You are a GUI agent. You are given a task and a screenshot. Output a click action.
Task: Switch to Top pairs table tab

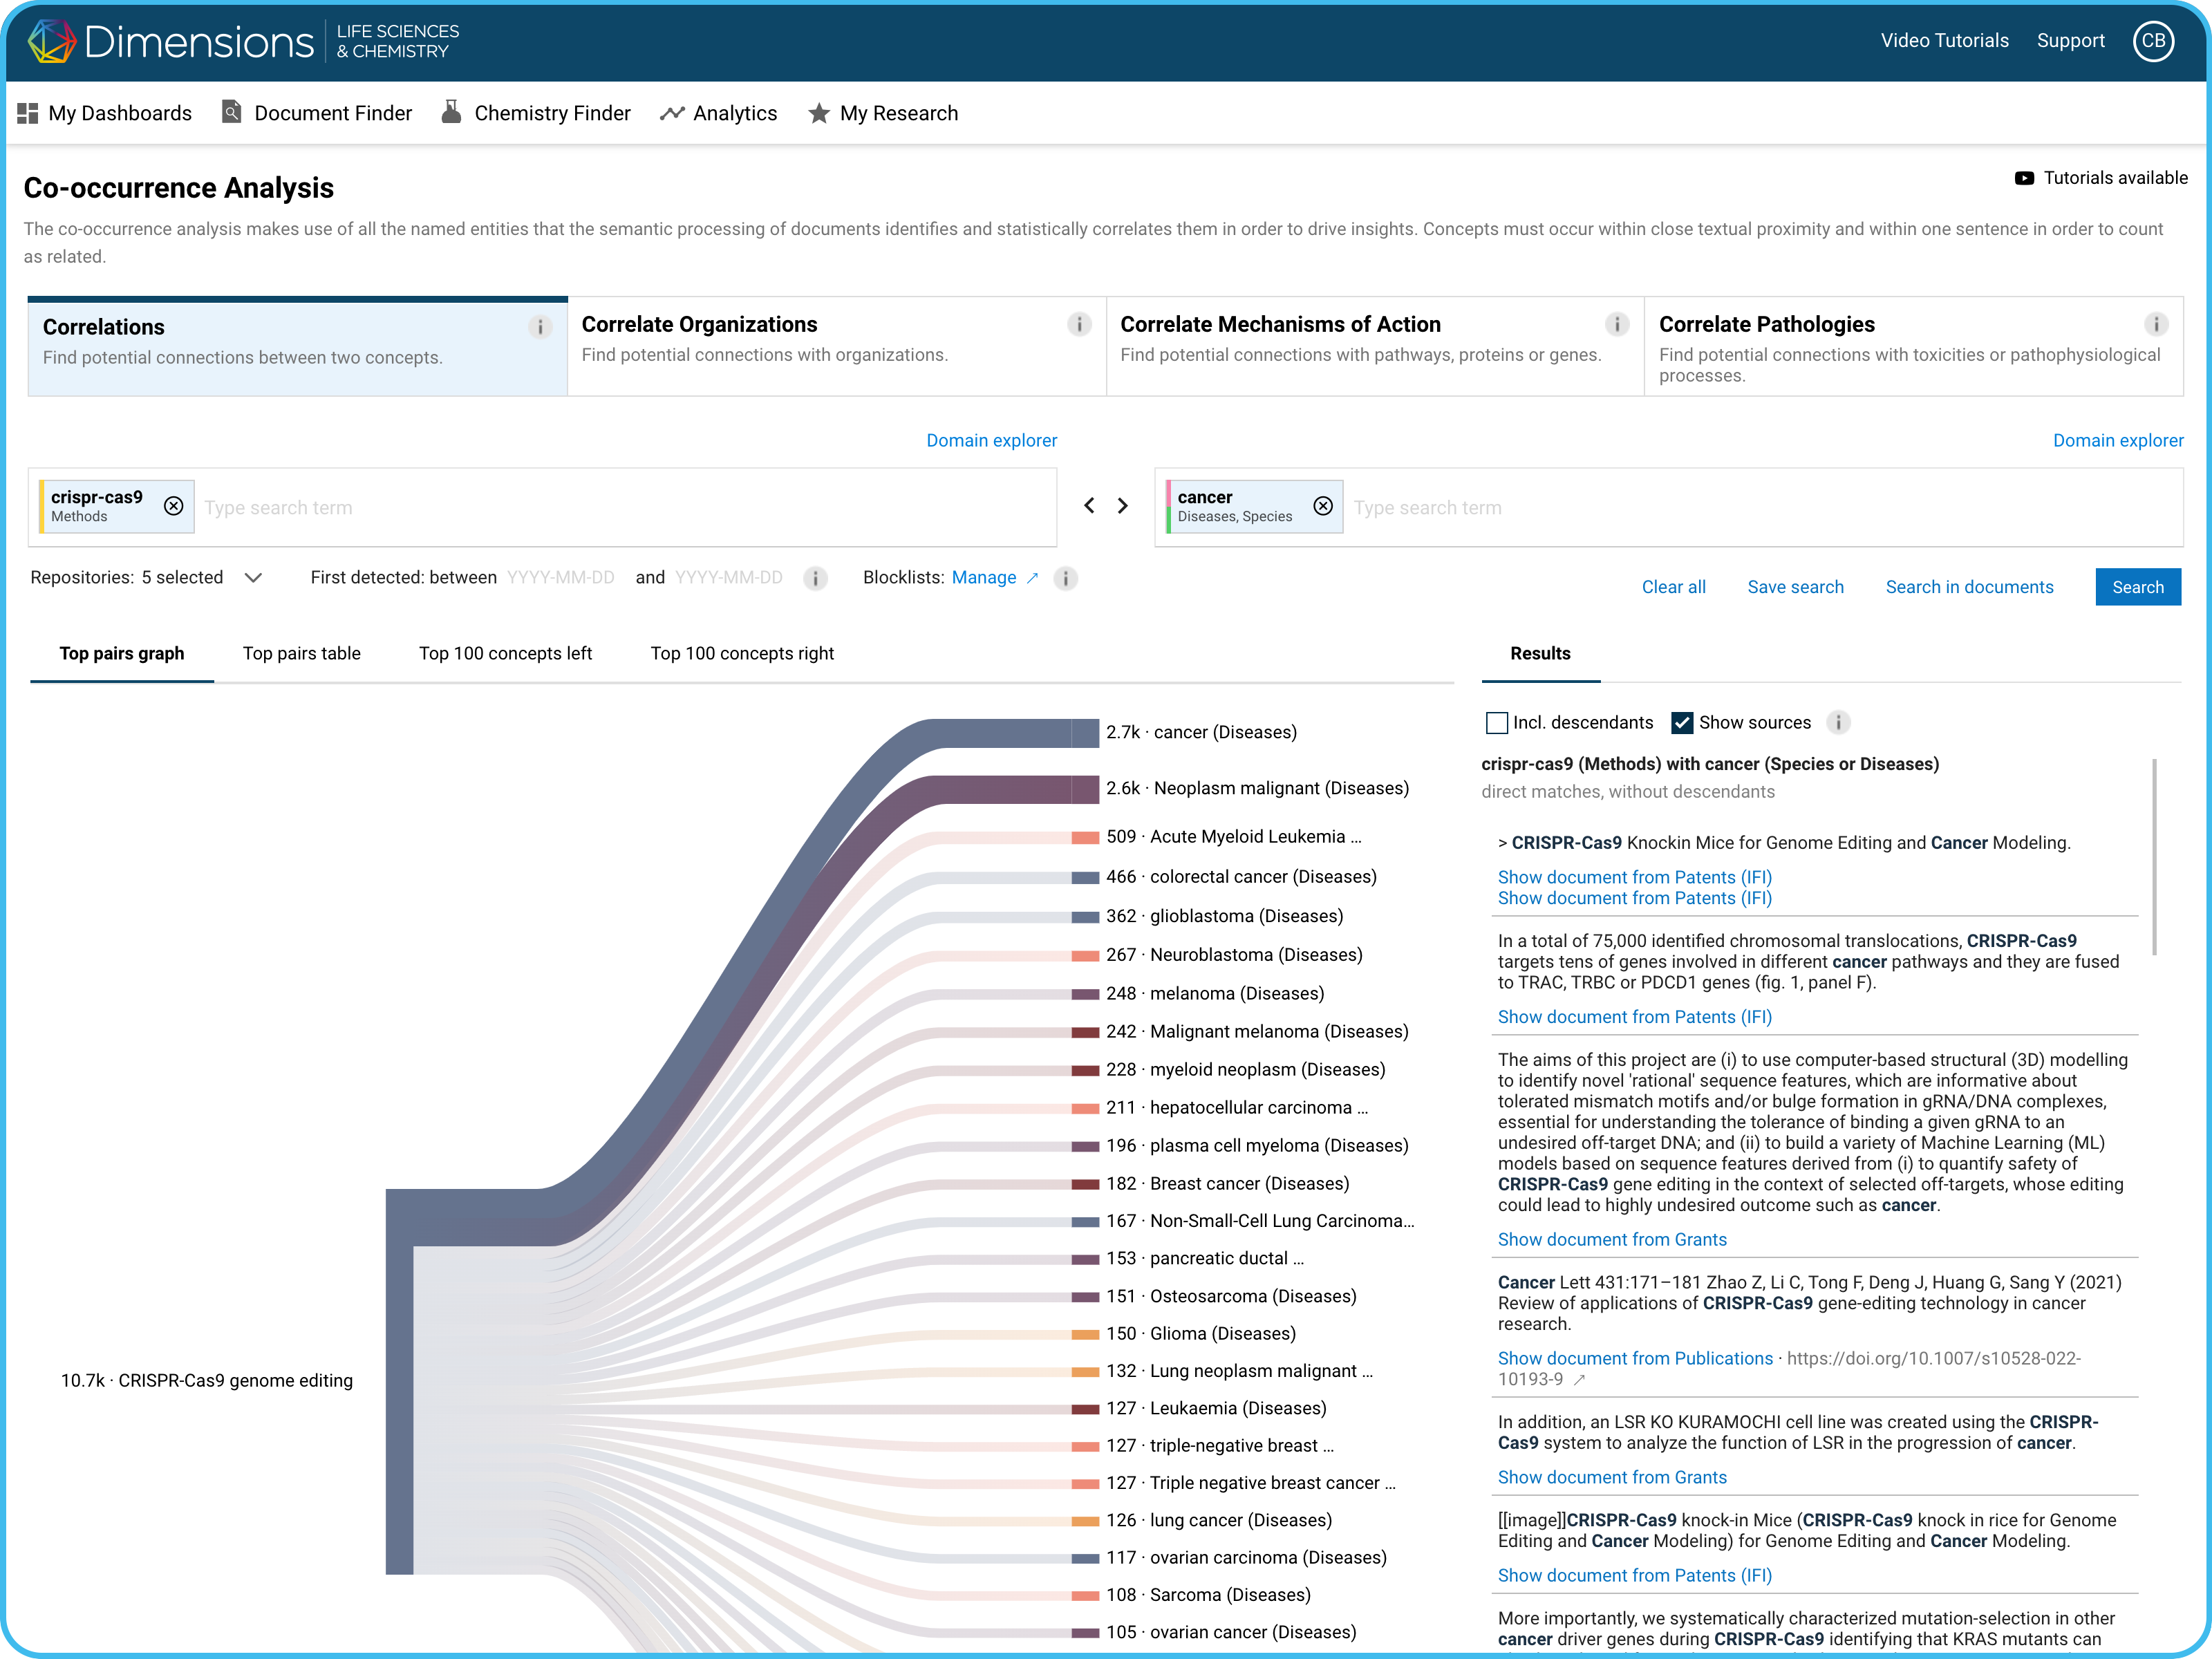tap(301, 653)
